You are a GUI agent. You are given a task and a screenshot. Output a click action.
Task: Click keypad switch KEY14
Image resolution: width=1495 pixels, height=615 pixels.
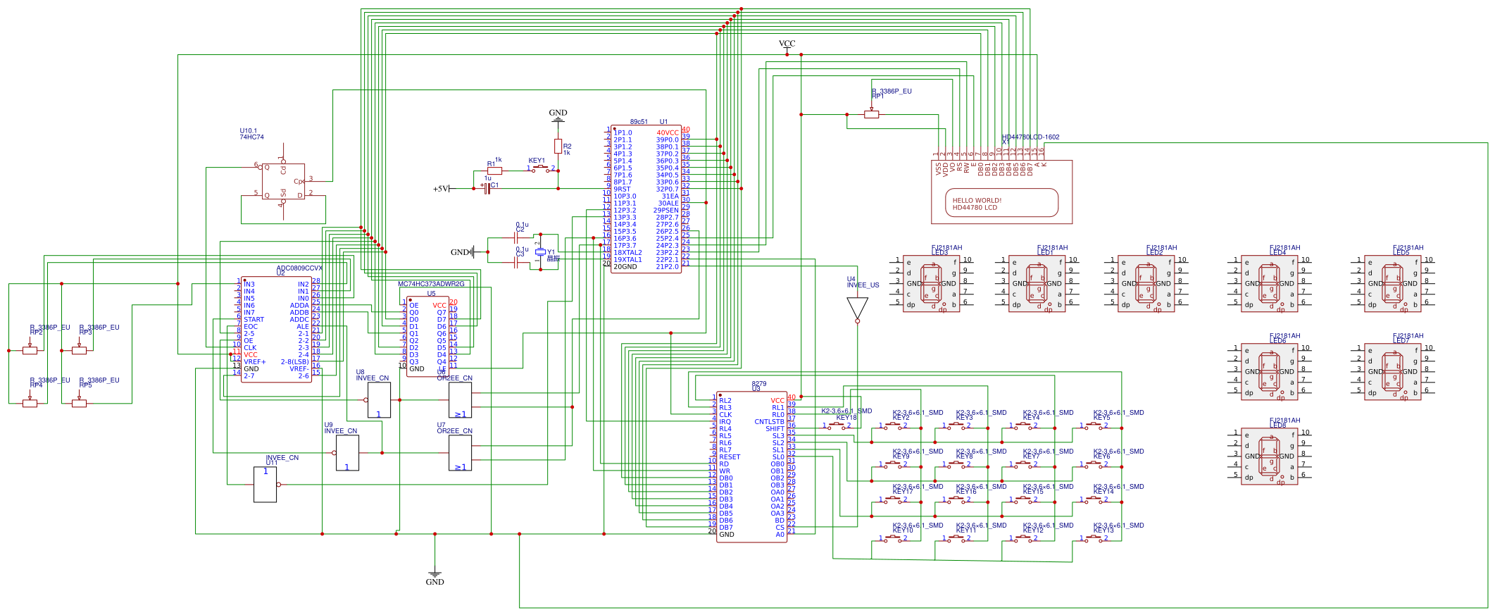coord(1093,499)
